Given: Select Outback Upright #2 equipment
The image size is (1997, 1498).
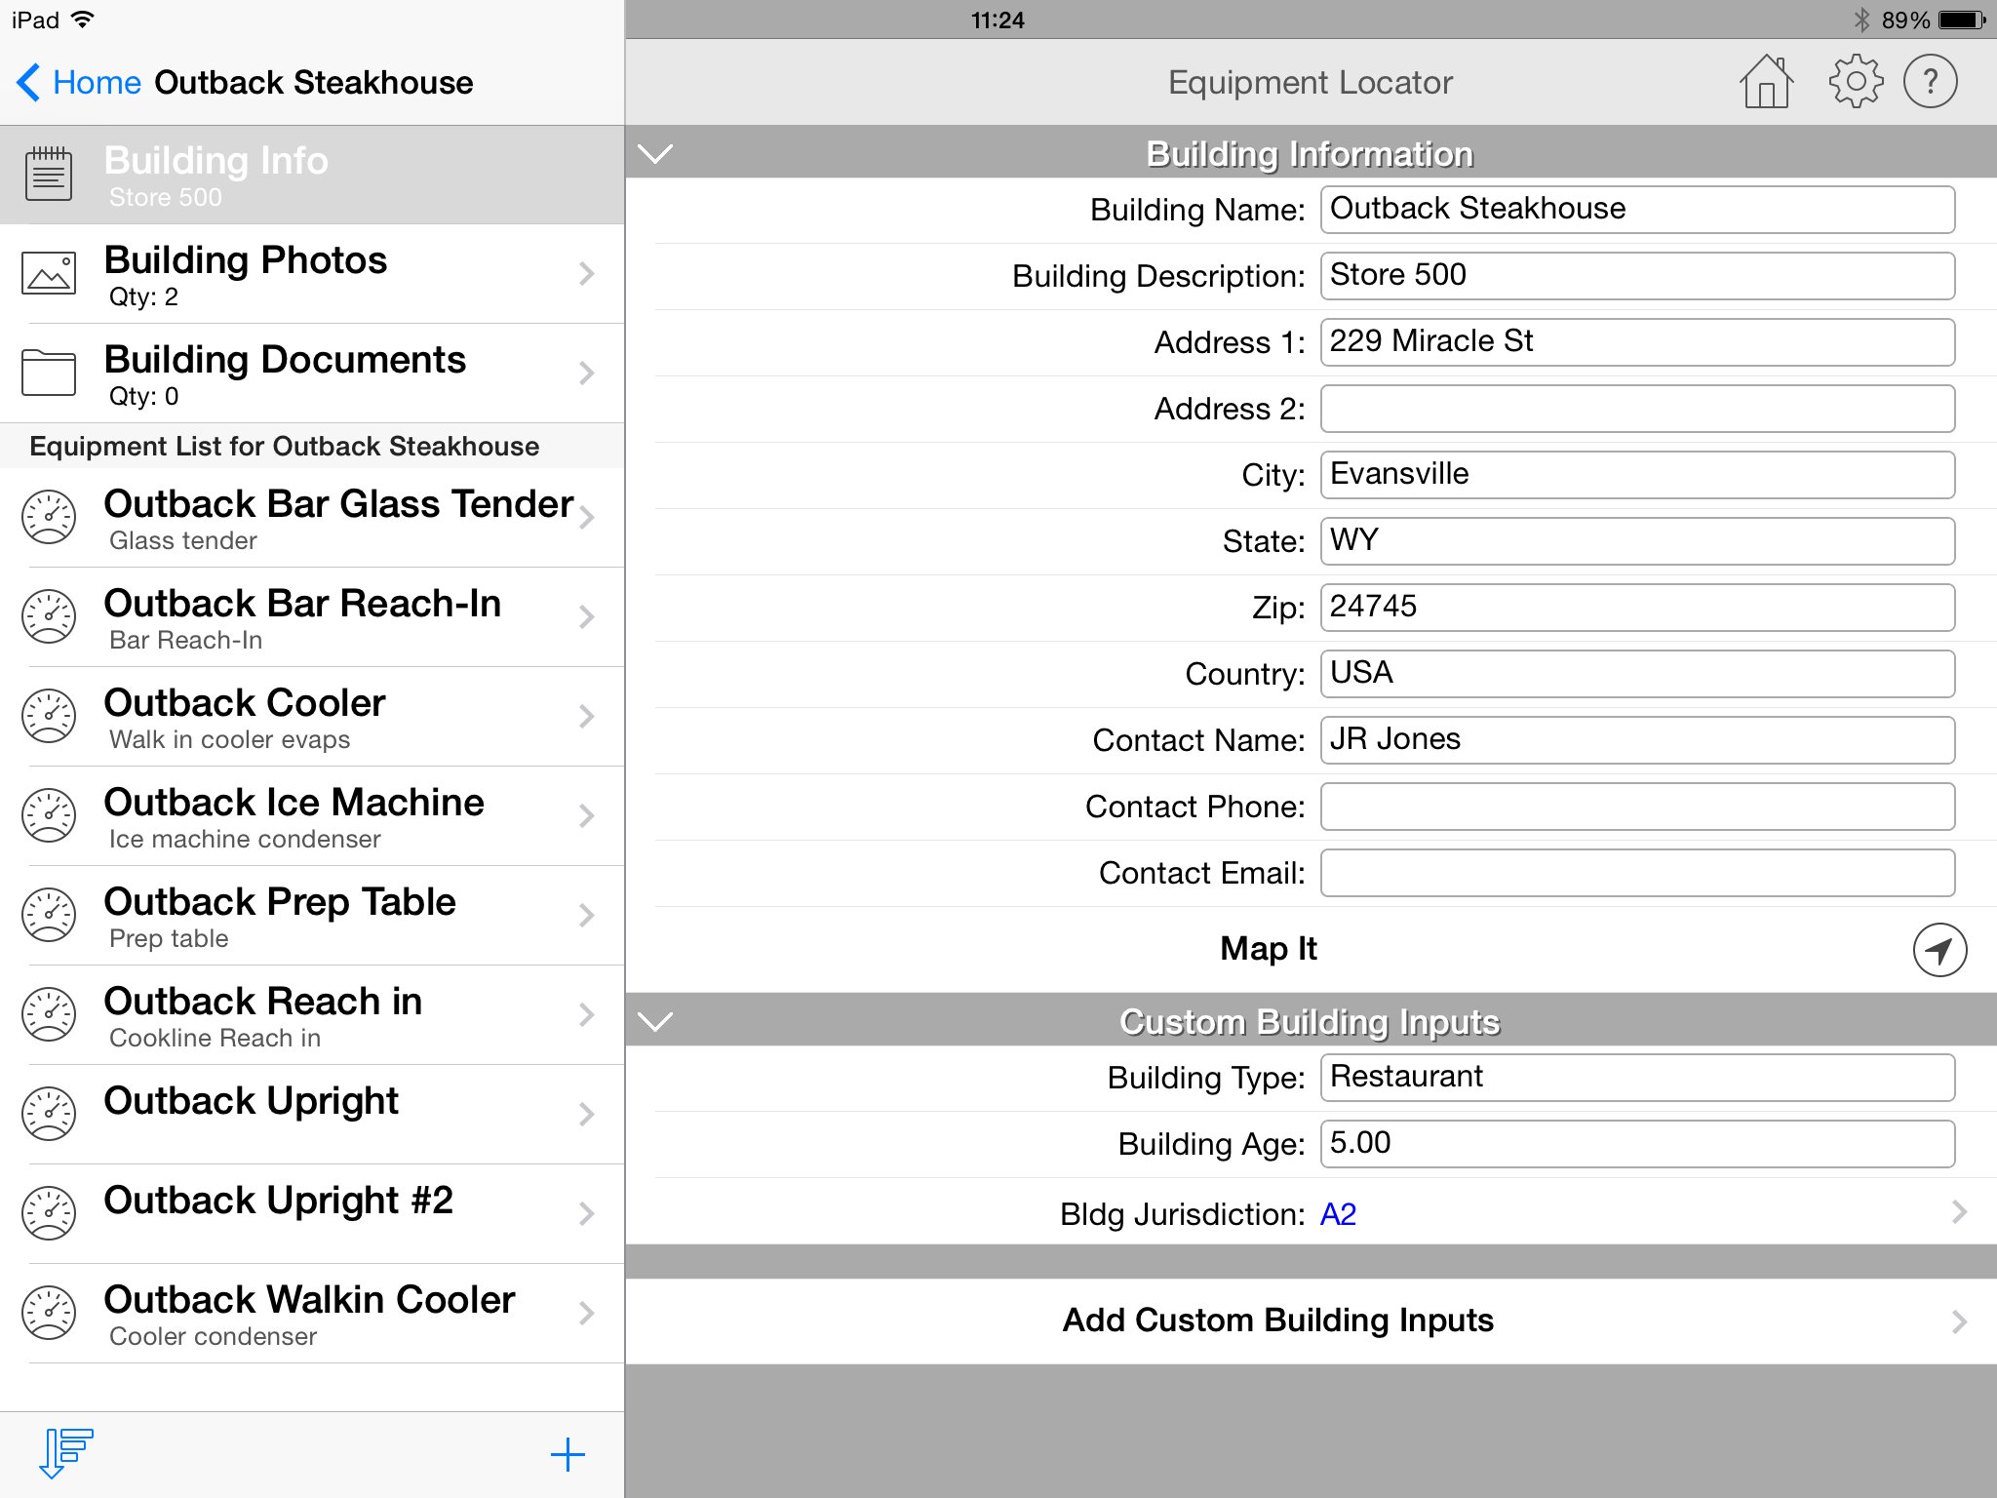Looking at the screenshot, I should [312, 1214].
